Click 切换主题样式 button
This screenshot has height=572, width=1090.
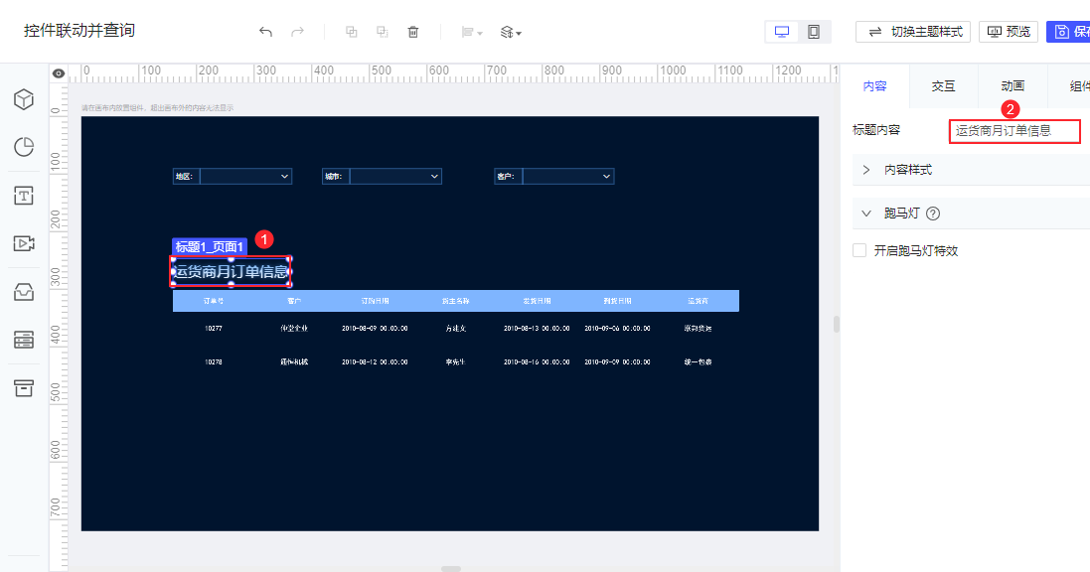[x=913, y=32]
